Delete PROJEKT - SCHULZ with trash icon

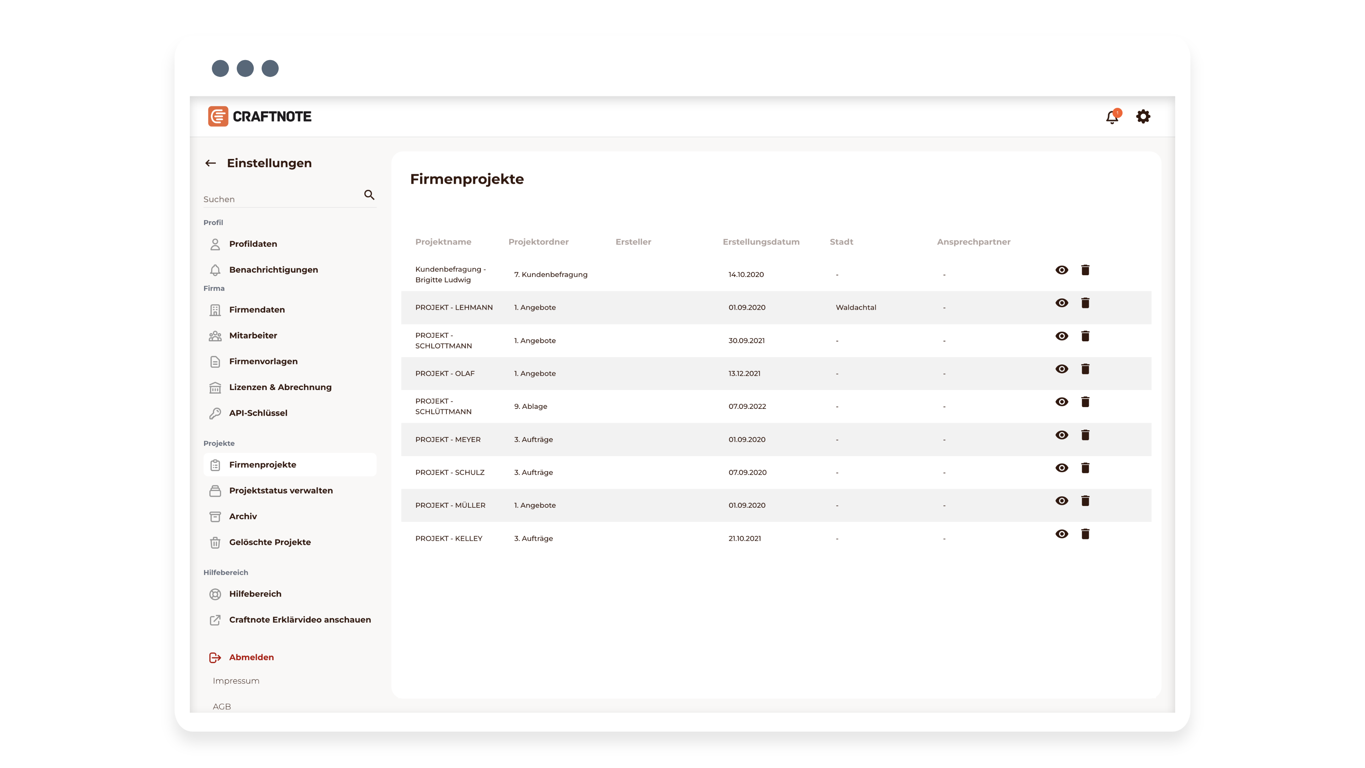coord(1085,468)
